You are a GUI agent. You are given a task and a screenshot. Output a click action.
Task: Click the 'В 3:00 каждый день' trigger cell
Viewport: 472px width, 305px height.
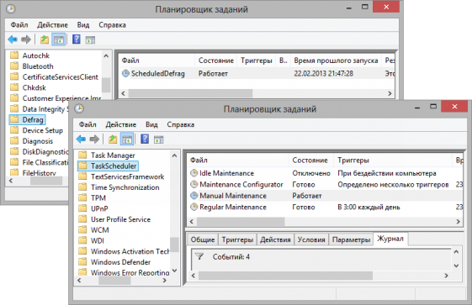(x=369, y=207)
